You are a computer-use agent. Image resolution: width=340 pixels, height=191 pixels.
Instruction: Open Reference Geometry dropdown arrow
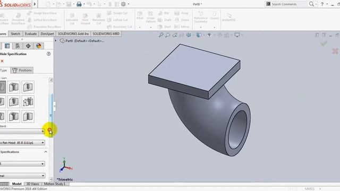[201, 27]
